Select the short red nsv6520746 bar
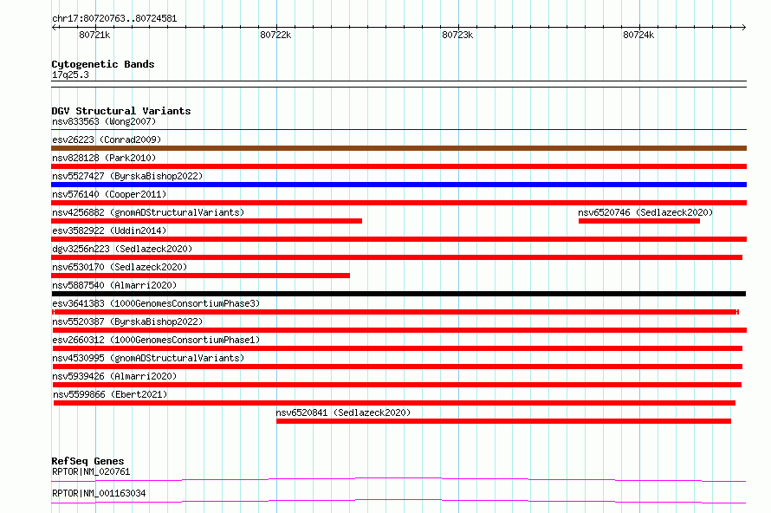The width and height of the screenshot is (771, 513). pyautogui.click(x=639, y=221)
